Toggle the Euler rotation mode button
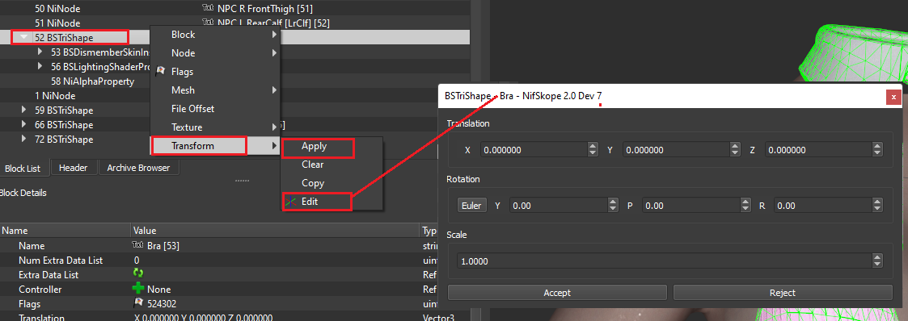This screenshot has width=908, height=321. tap(472, 205)
